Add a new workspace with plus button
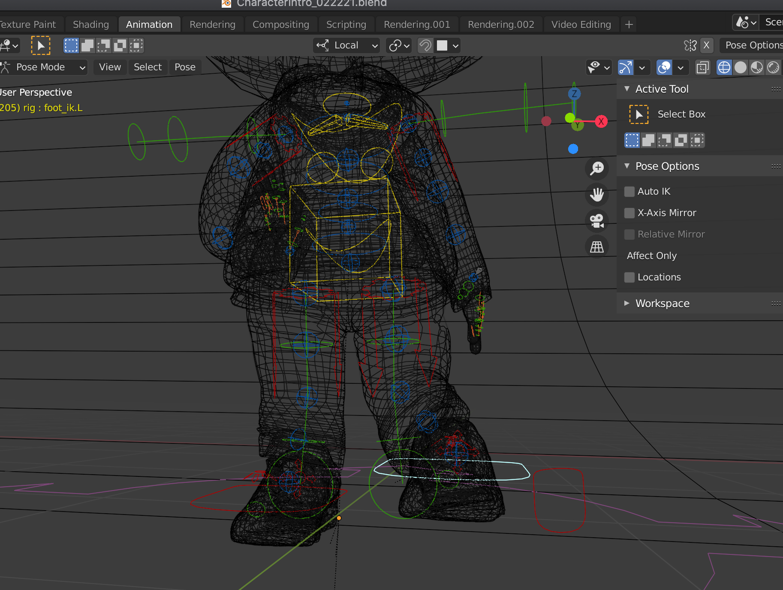This screenshot has width=783, height=590. pyautogui.click(x=629, y=24)
